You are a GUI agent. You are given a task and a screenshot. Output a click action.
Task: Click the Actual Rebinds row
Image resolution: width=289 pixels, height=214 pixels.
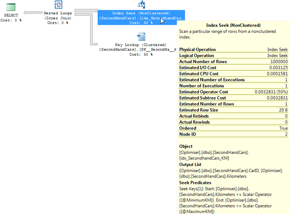(234, 116)
